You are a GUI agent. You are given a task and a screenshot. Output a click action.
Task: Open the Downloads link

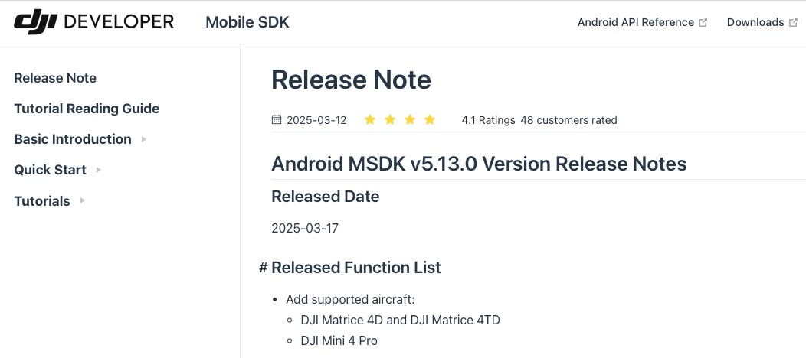pos(755,23)
